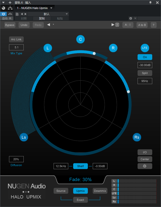This screenshot has height=207, width=161.
Task: Click the circular knob icon top-left of header
Action: [x=4, y=8]
